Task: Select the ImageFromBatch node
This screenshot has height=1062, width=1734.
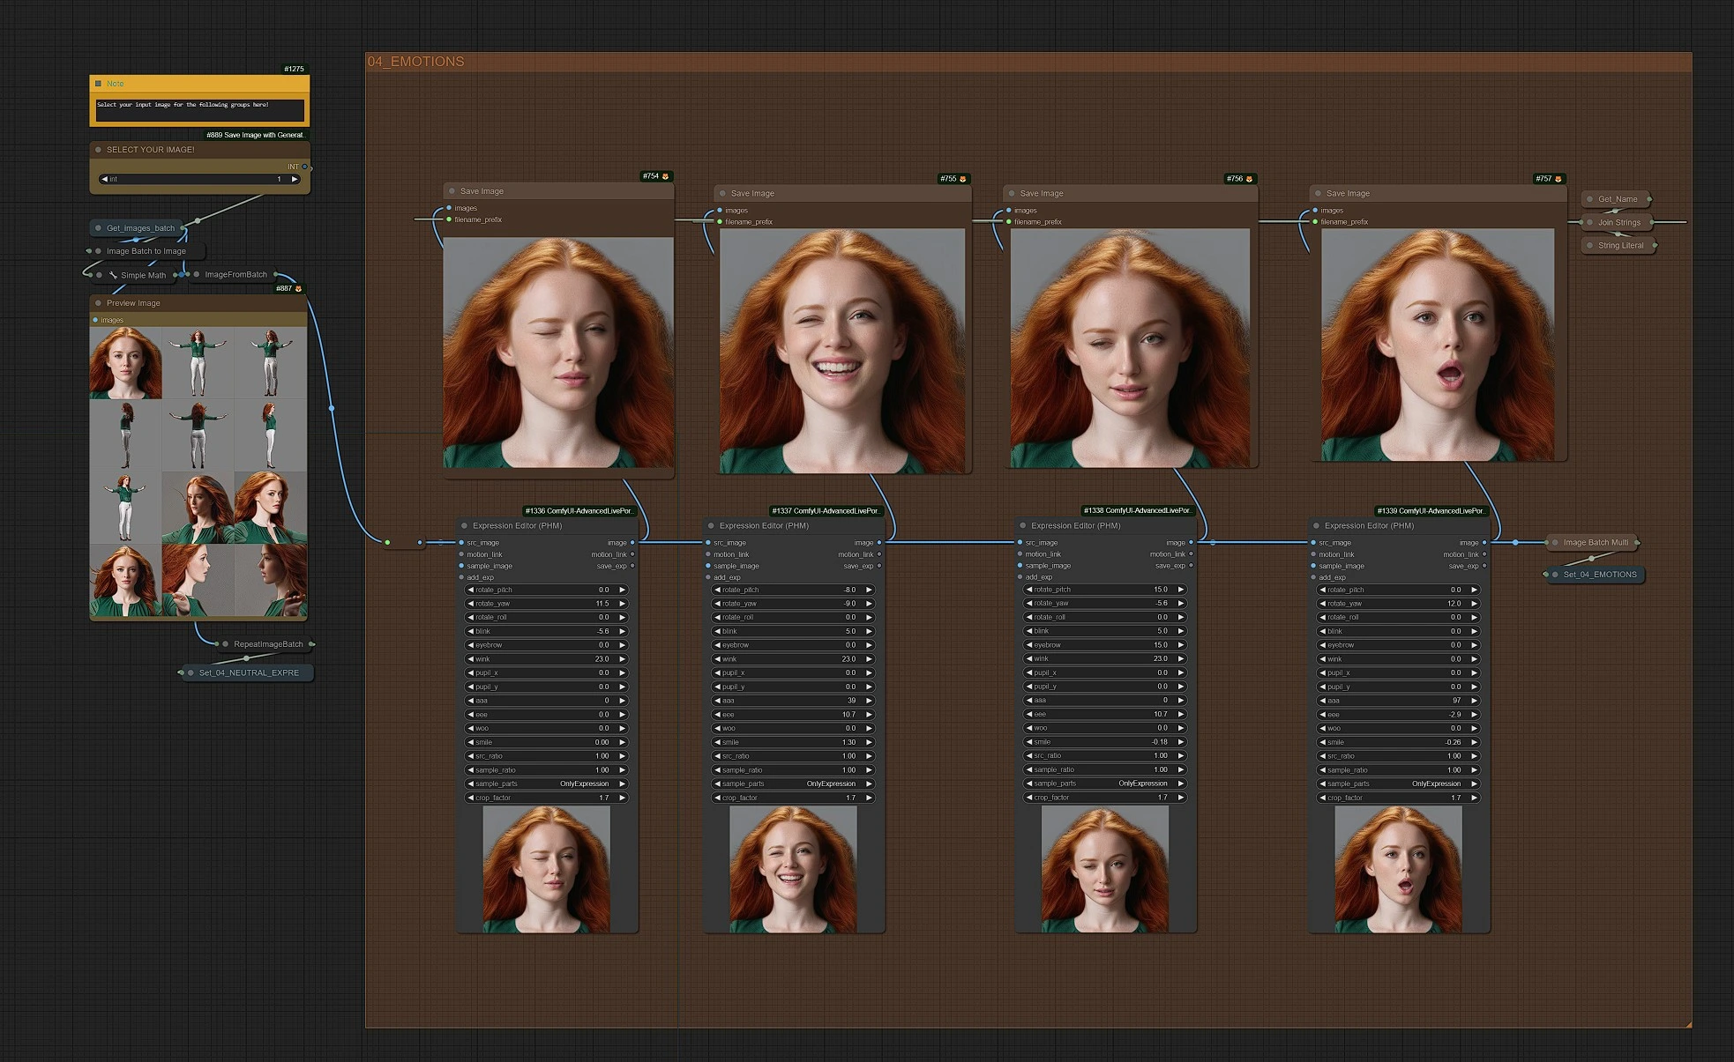Action: (x=234, y=274)
